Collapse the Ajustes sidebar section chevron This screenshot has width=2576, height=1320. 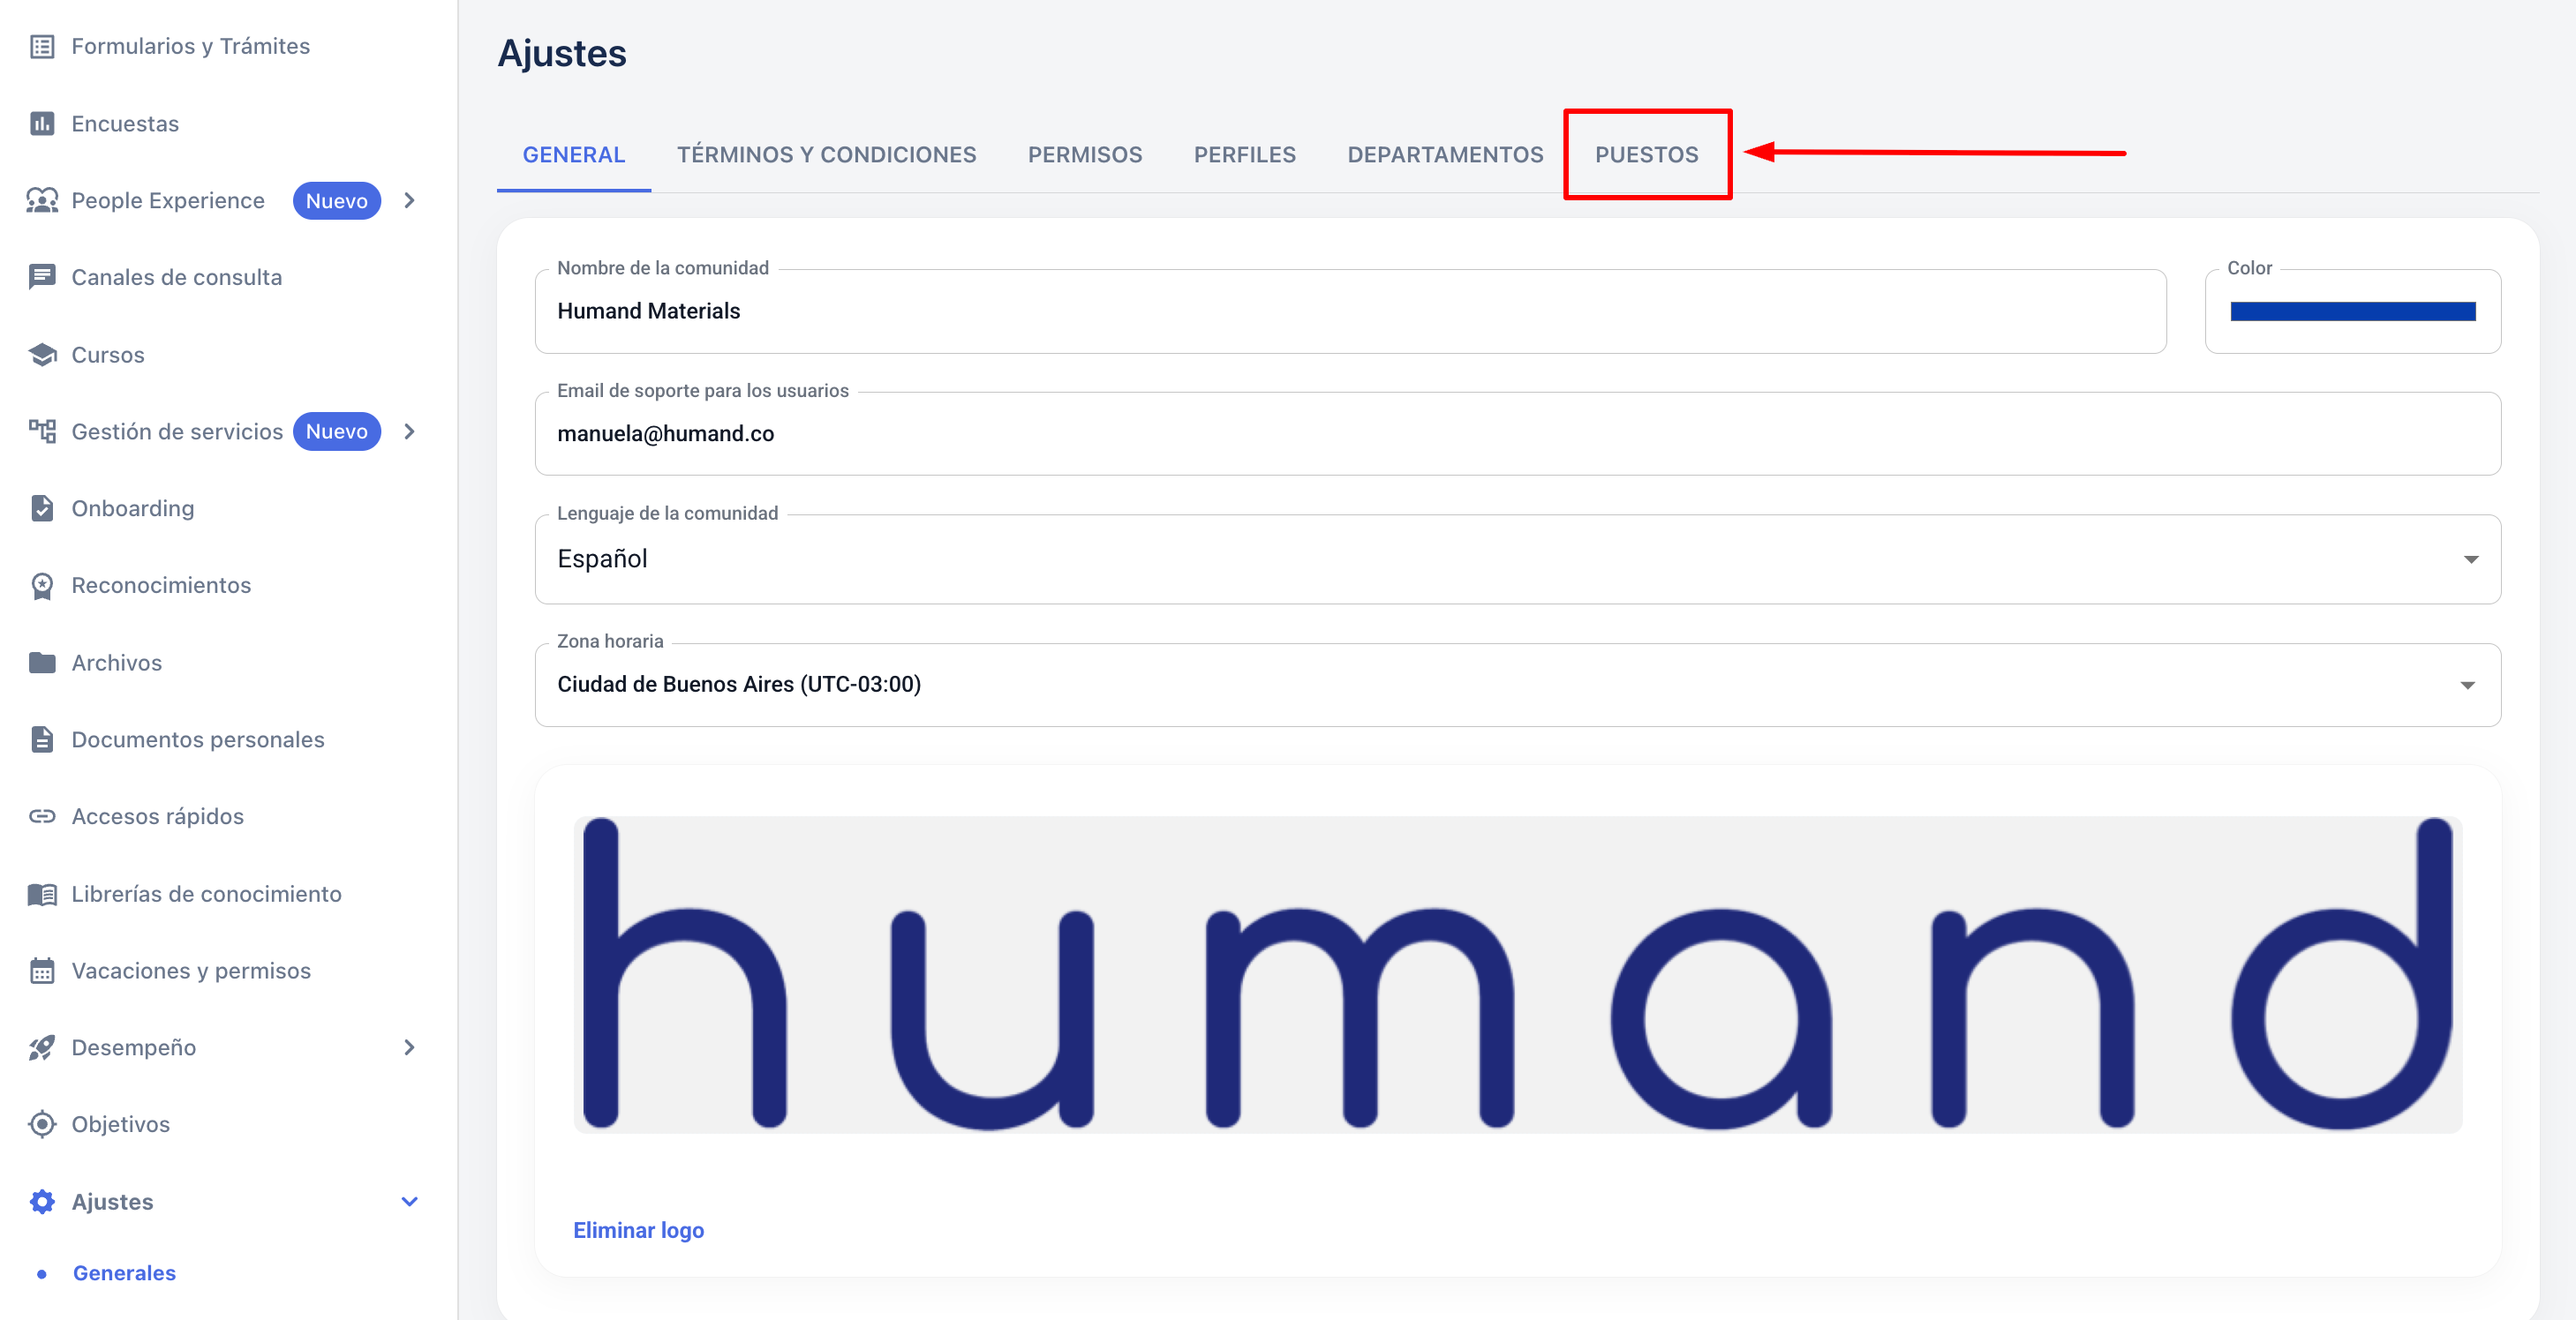[x=409, y=1201]
